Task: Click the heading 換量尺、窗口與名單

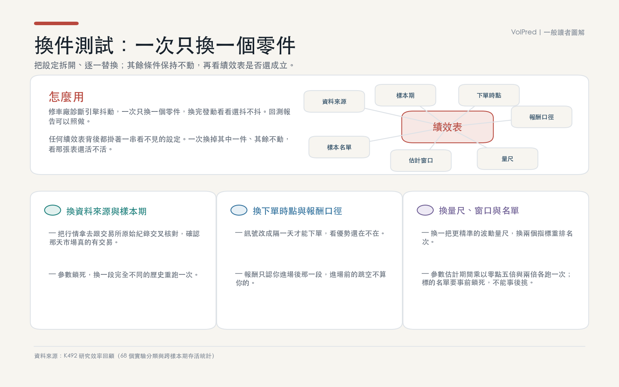Action: click(x=479, y=211)
